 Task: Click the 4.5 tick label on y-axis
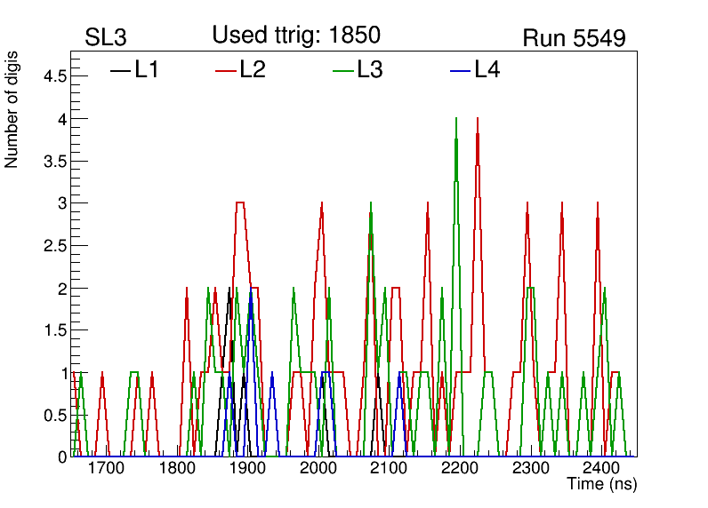[x=54, y=76]
